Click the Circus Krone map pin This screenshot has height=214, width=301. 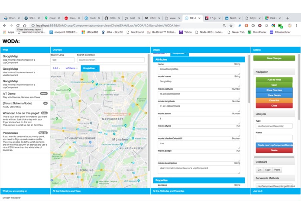(x=91, y=123)
